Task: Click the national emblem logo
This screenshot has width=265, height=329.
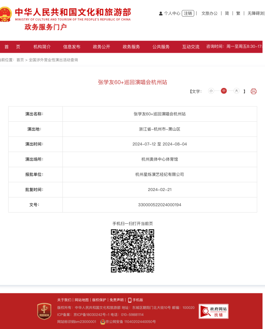Action: (6, 14)
